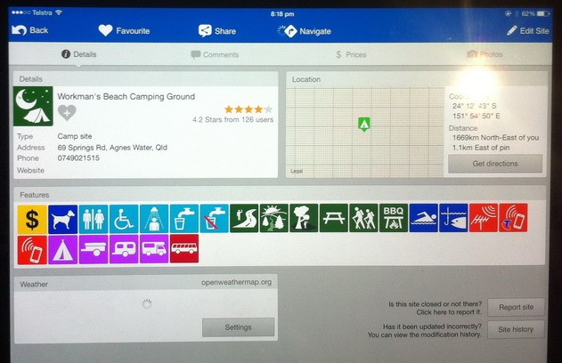
Task: Click the four-star rating display
Action: pyautogui.click(x=248, y=109)
